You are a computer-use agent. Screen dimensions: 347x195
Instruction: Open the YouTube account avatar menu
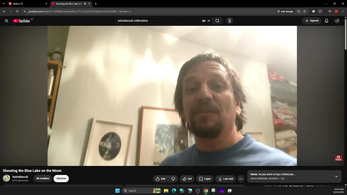[x=337, y=21]
